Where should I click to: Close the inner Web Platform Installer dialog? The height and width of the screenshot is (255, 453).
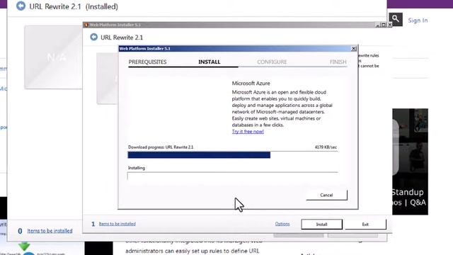[354, 49]
